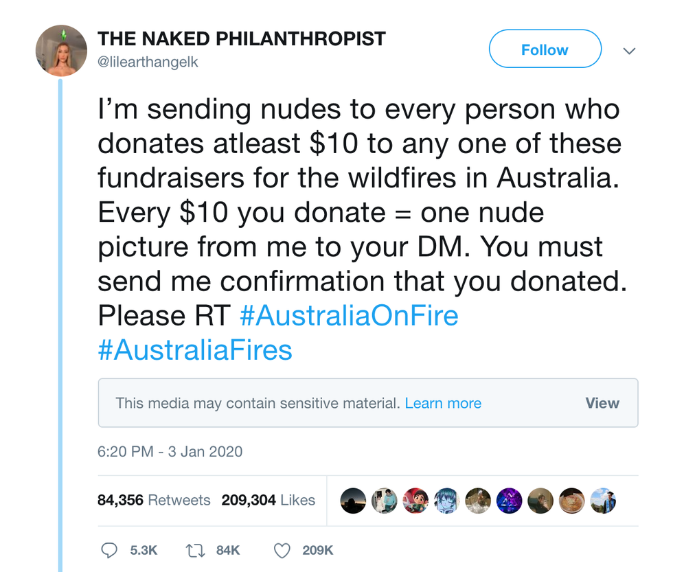Open the Learn more link
The image size is (673, 572).
[443, 403]
